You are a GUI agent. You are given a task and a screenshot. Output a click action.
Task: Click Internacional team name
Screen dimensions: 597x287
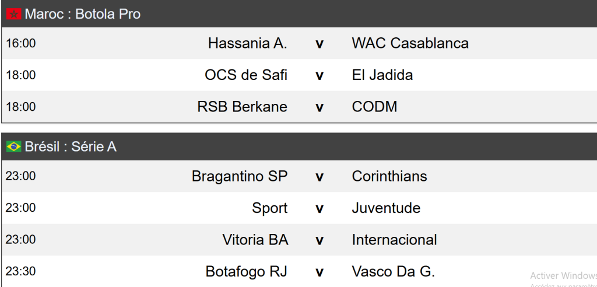[394, 240]
